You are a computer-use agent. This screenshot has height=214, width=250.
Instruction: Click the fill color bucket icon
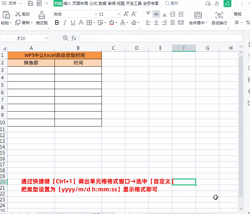tap(112, 23)
